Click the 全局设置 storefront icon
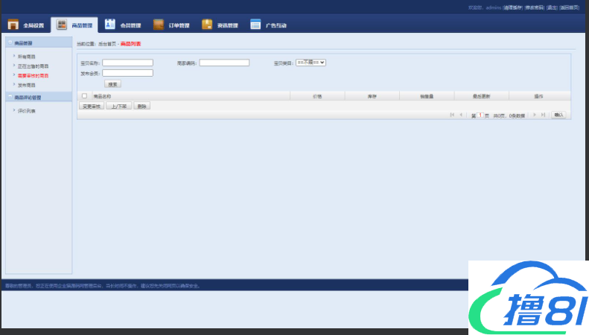 coord(13,25)
